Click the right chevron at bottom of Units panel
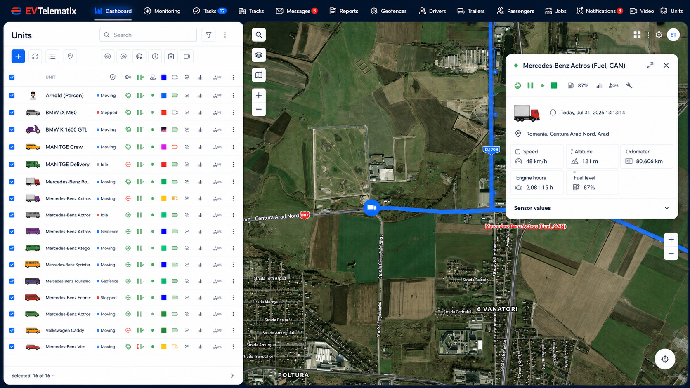690x388 pixels. click(x=232, y=376)
